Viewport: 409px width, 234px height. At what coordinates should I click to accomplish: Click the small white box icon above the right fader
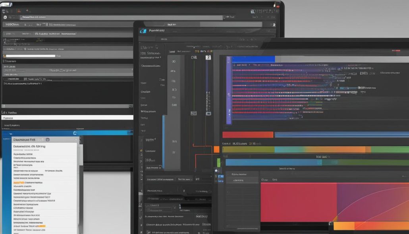tap(208, 57)
